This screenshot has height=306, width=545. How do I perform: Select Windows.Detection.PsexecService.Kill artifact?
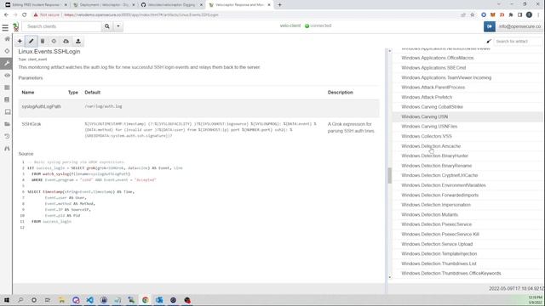440,235
